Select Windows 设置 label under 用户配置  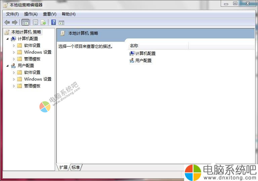pos(38,79)
